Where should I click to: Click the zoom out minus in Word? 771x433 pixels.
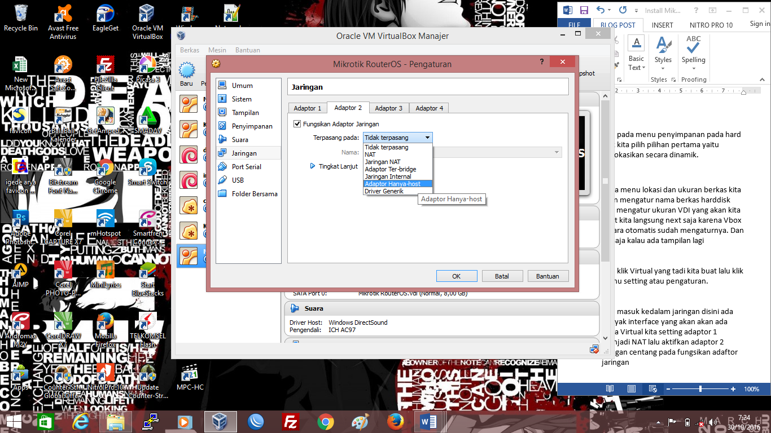[x=669, y=389]
